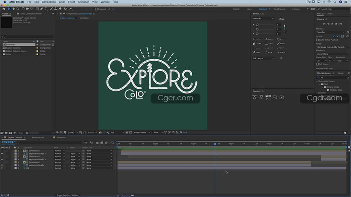This screenshot has height=197, width=351.
Task: Switch to the Render Queue tab
Action: 38,138
